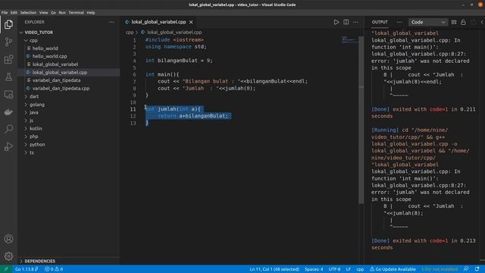Open the Testing flask view

tap(8, 77)
